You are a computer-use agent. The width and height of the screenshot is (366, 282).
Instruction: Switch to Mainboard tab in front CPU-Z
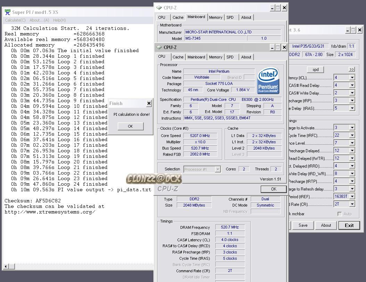coord(196,57)
